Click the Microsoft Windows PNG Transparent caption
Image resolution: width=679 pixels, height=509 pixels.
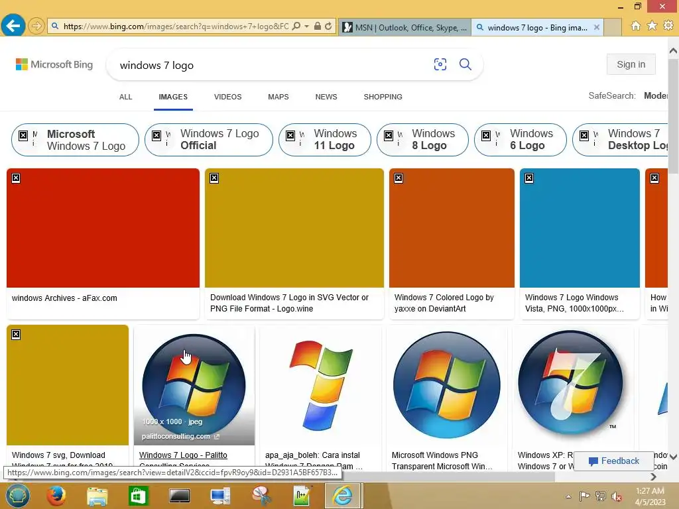(x=442, y=461)
